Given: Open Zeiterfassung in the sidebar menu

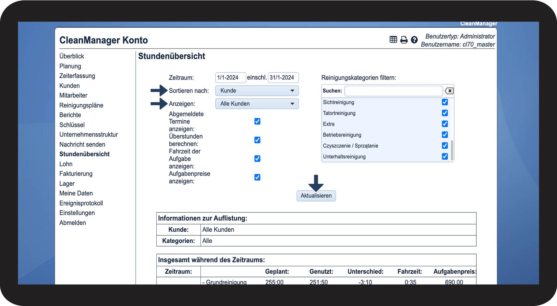Looking at the screenshot, I should point(77,76).
